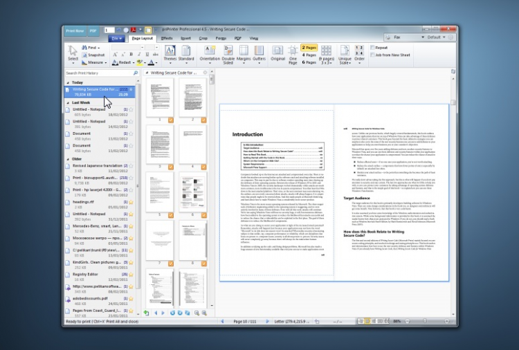Take a Snapshot
Screen dimensions: 519x350
[x=93, y=55]
